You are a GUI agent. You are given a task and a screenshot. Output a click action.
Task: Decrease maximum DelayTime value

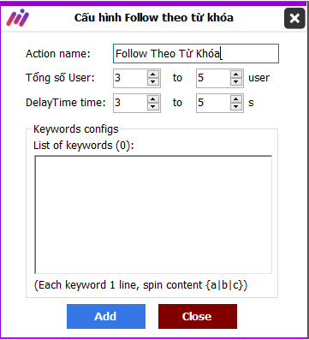click(x=236, y=106)
